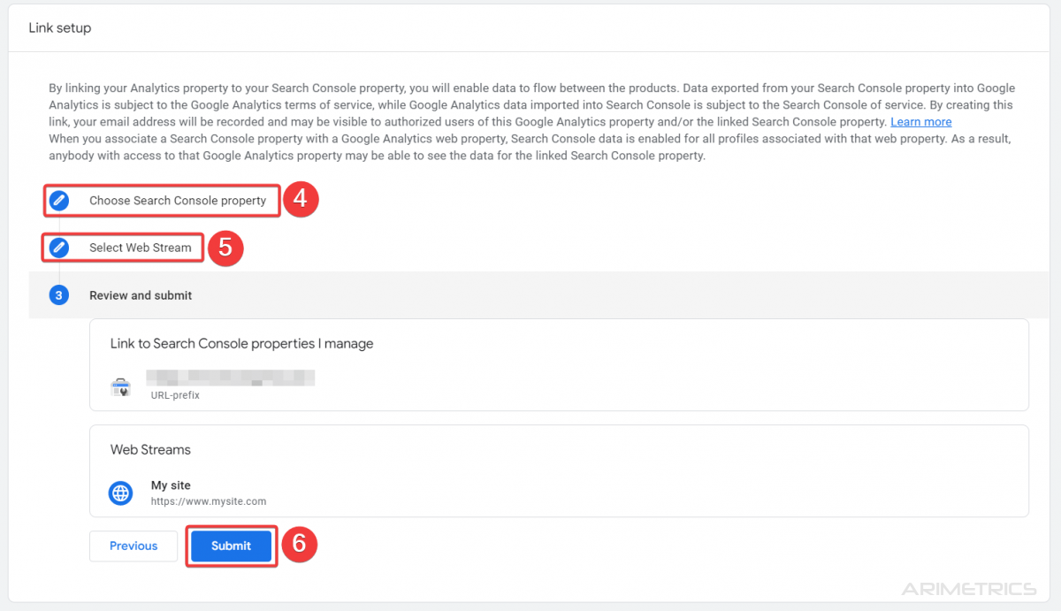Click the My site web stream name
The width and height of the screenshot is (1061, 611).
[171, 485]
